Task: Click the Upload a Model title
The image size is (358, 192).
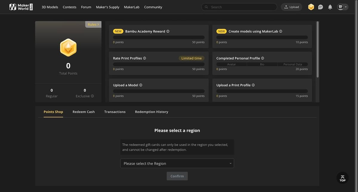Action: tap(126, 85)
